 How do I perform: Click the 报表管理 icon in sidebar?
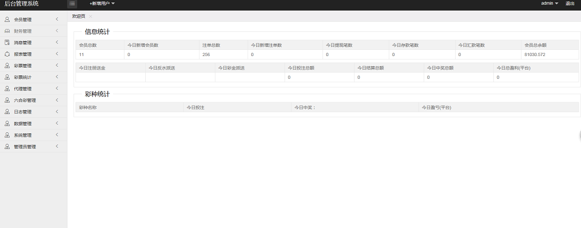(7, 54)
